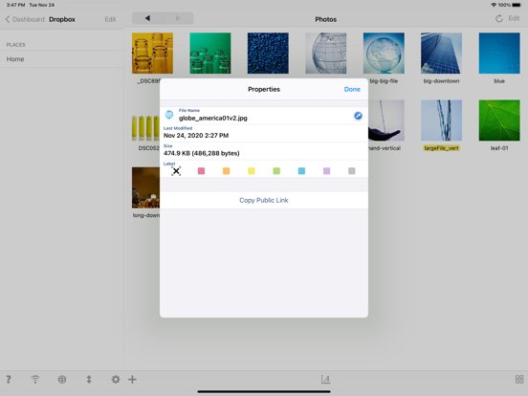The width and height of the screenshot is (528, 396).
Task: Switch view with grid icon at bottom right
Action: pos(519,380)
